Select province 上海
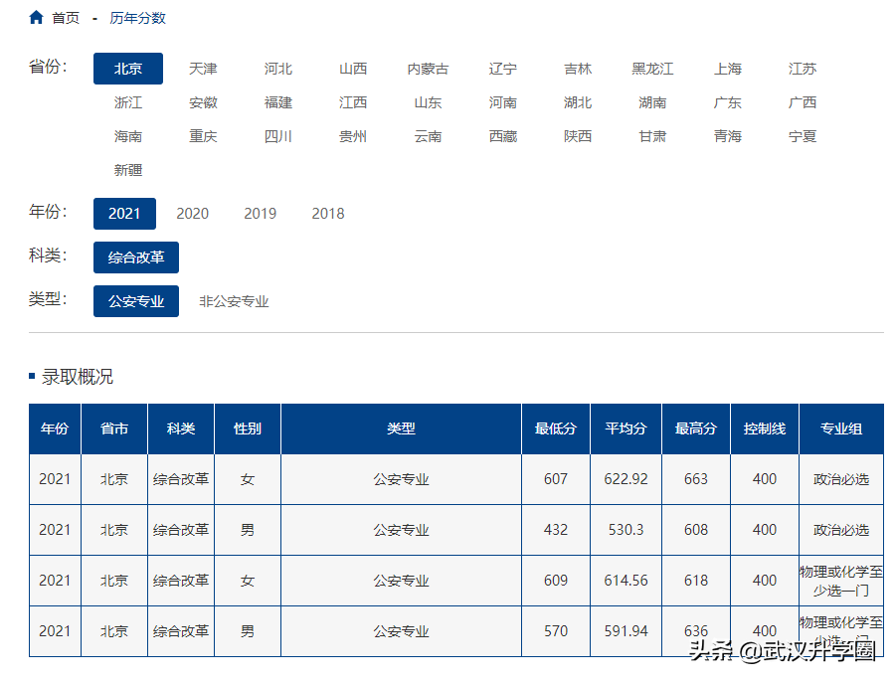 [x=727, y=69]
